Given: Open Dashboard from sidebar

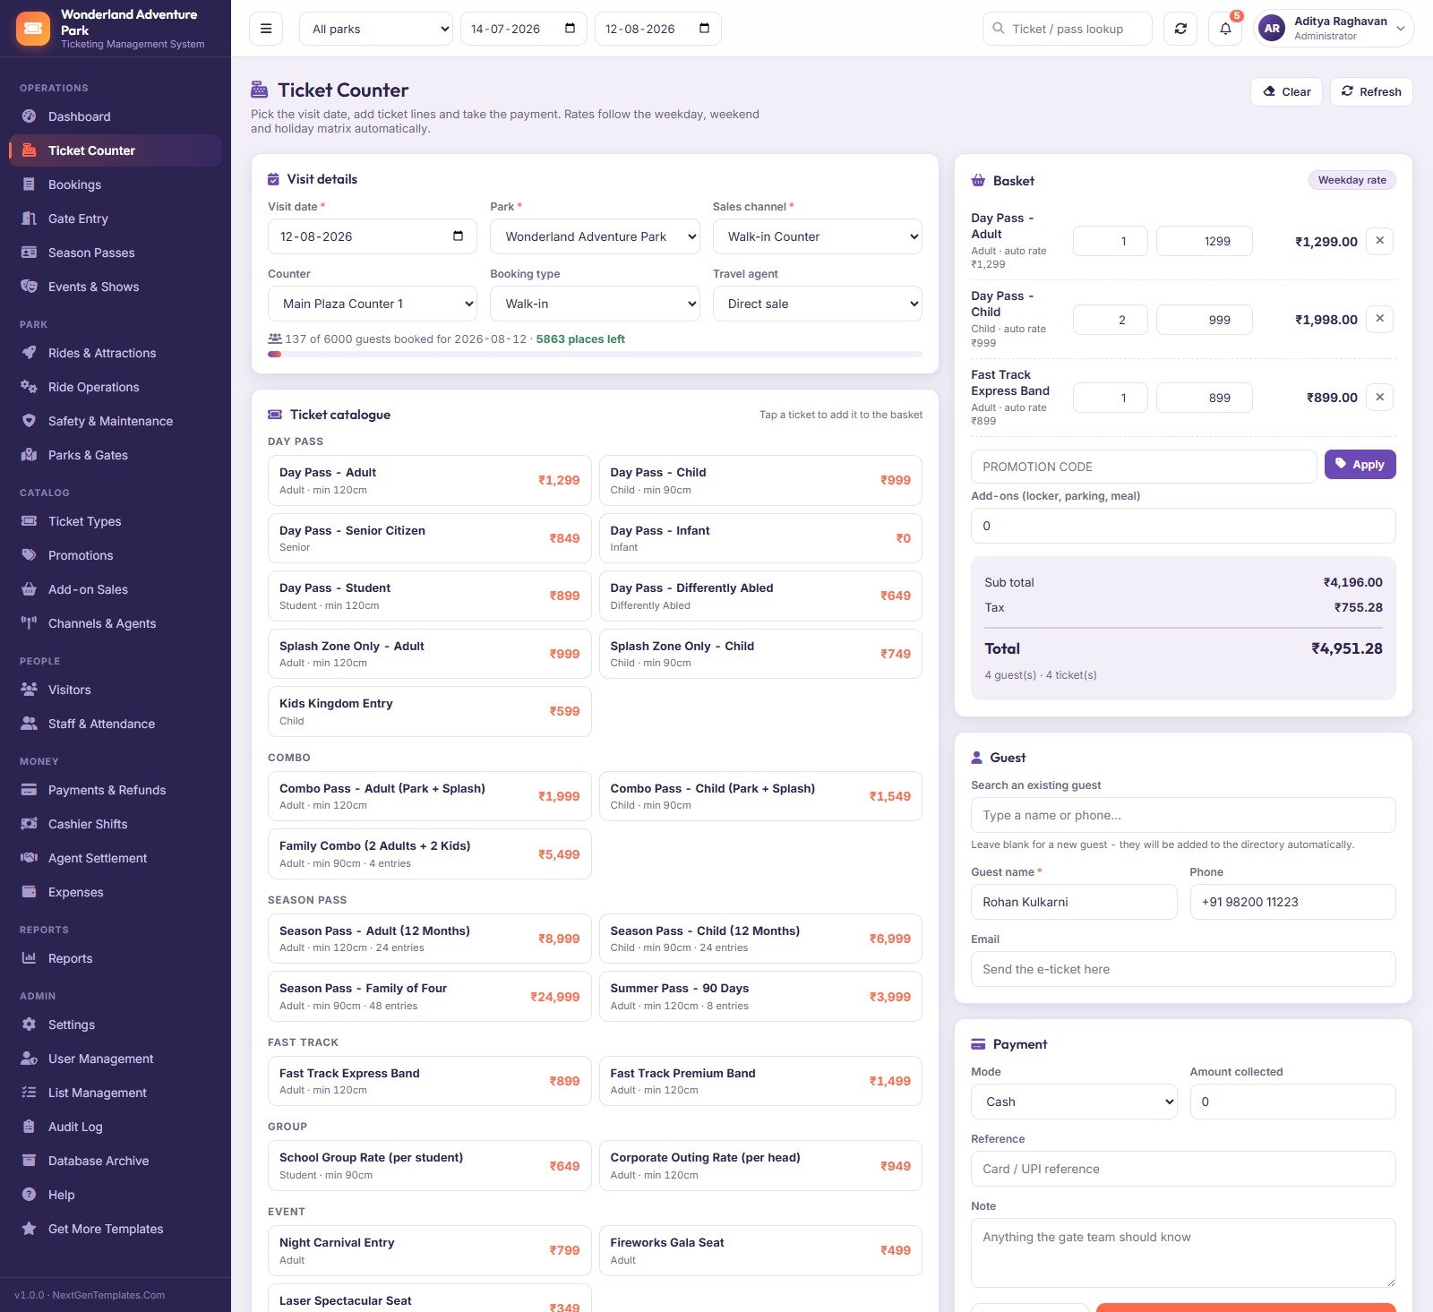Looking at the screenshot, I should [115, 116].
